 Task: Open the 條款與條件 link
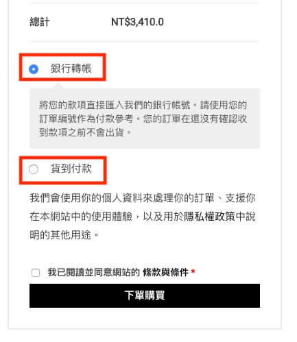[166, 272]
